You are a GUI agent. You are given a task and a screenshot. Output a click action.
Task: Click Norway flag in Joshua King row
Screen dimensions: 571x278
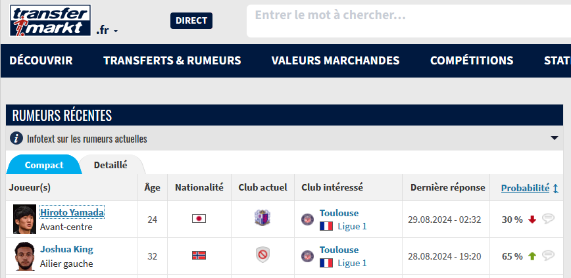point(199,256)
